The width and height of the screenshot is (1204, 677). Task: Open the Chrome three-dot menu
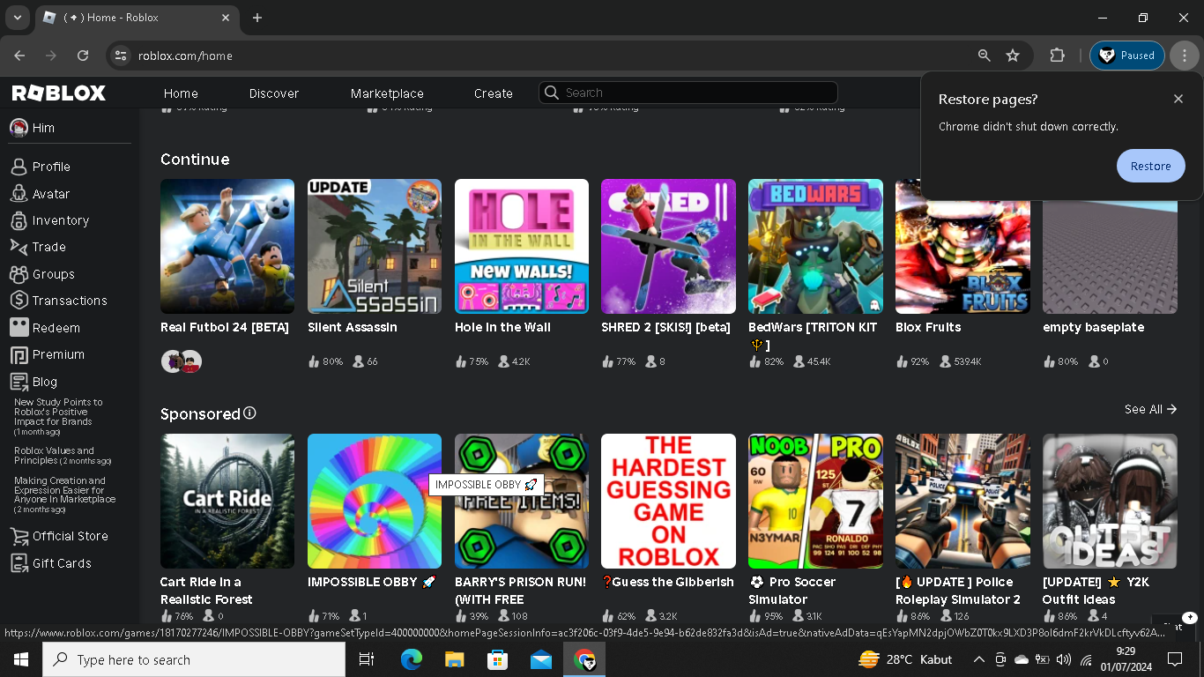(x=1185, y=56)
